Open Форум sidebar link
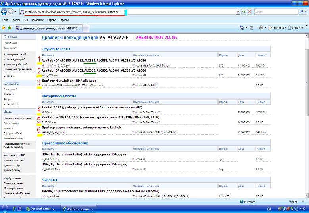The height and width of the screenshot is (213, 309). click(7, 99)
